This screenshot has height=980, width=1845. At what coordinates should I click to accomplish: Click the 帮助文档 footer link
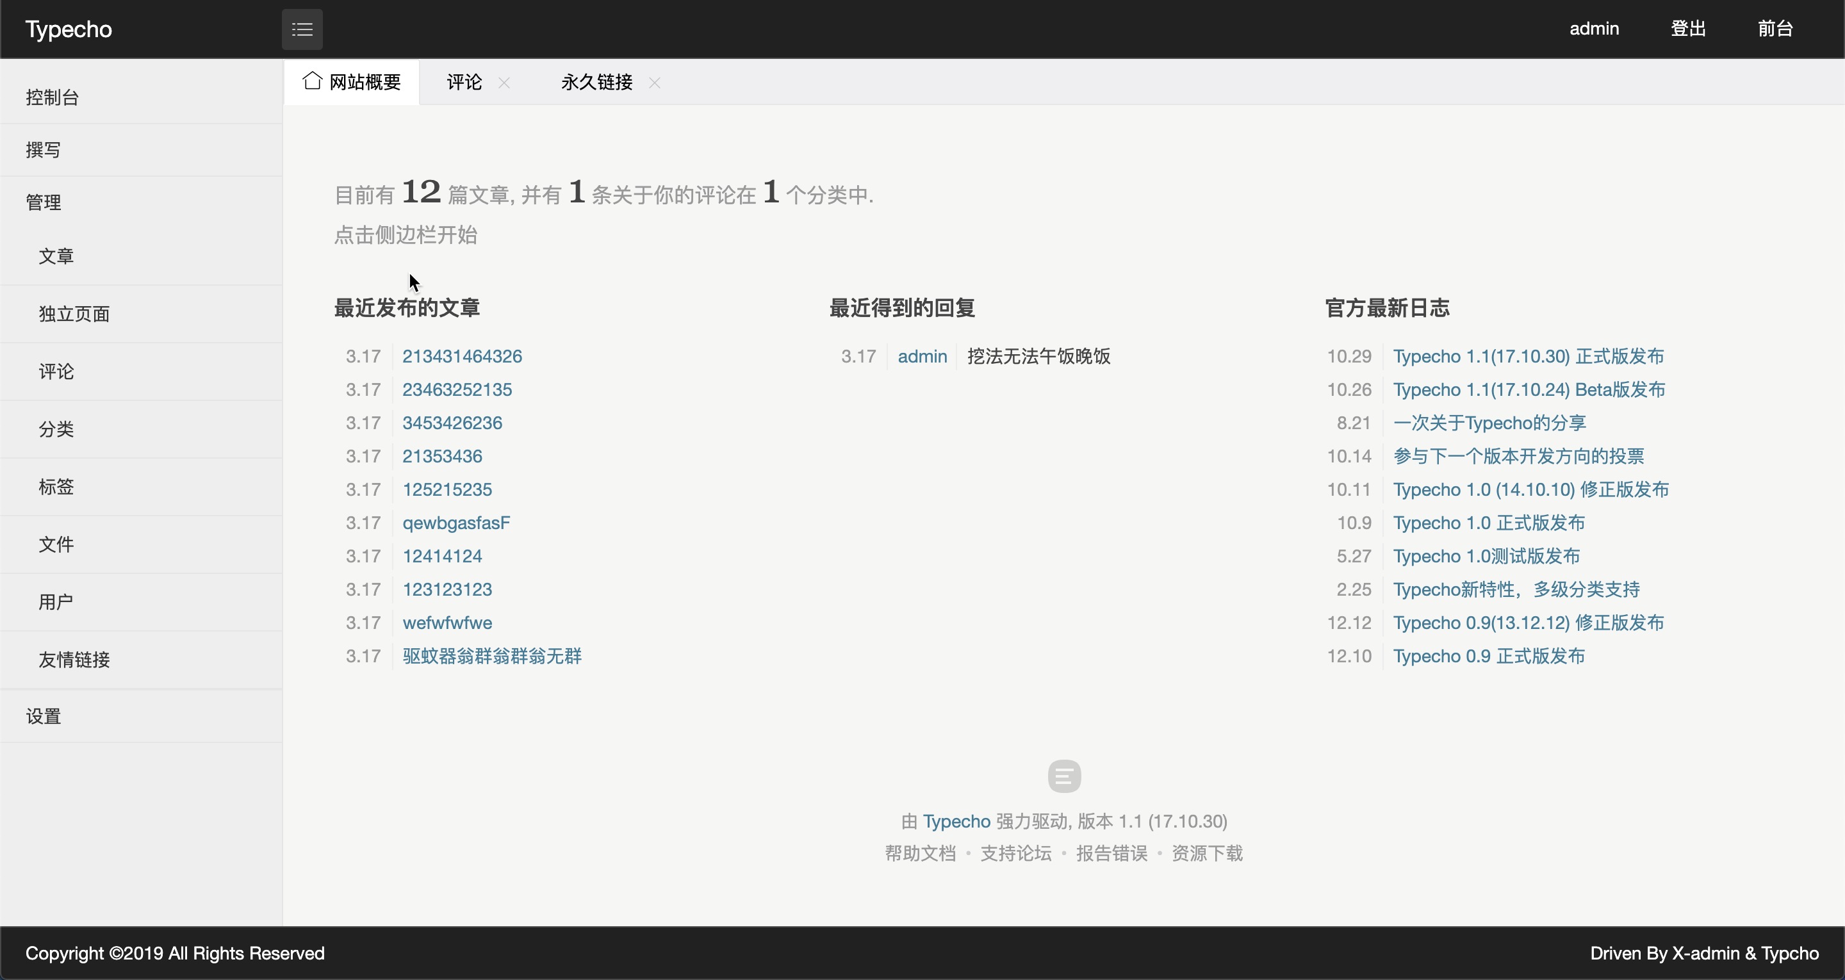(921, 853)
